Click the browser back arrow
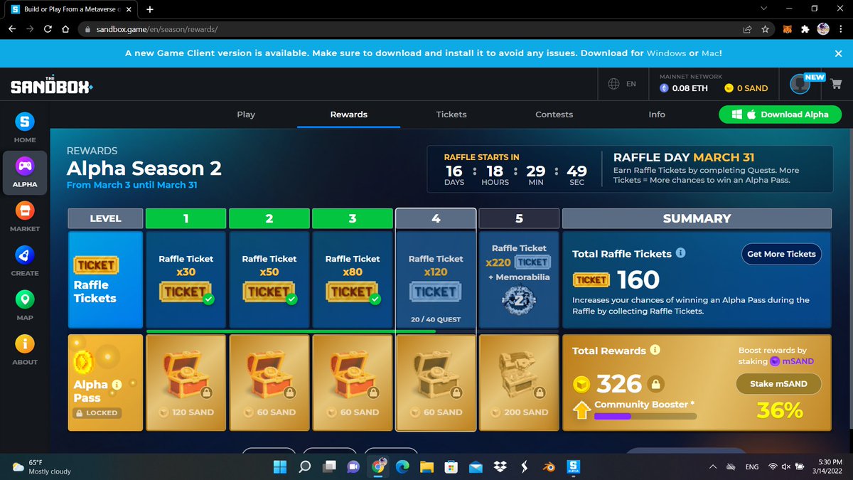 (x=12, y=30)
